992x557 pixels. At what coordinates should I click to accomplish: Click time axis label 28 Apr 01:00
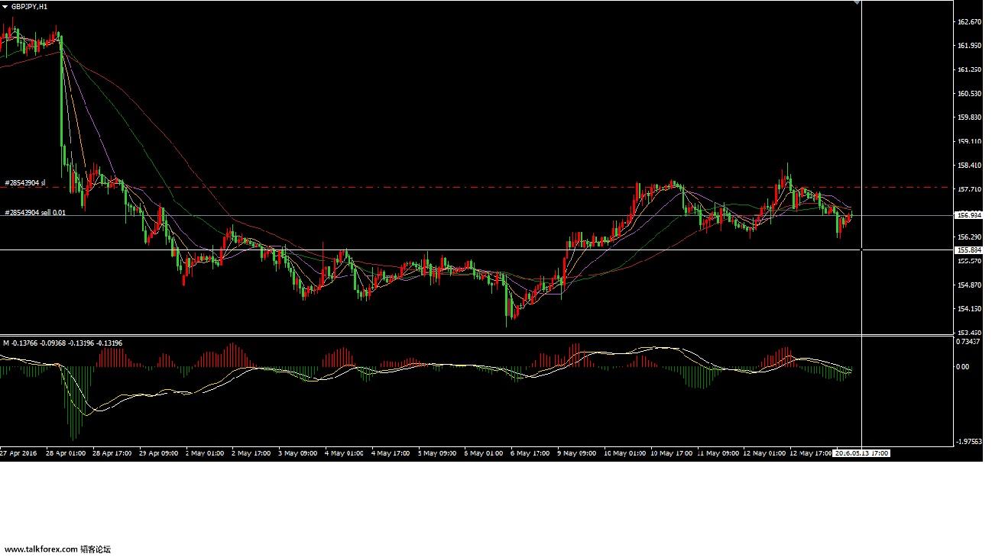click(x=66, y=453)
